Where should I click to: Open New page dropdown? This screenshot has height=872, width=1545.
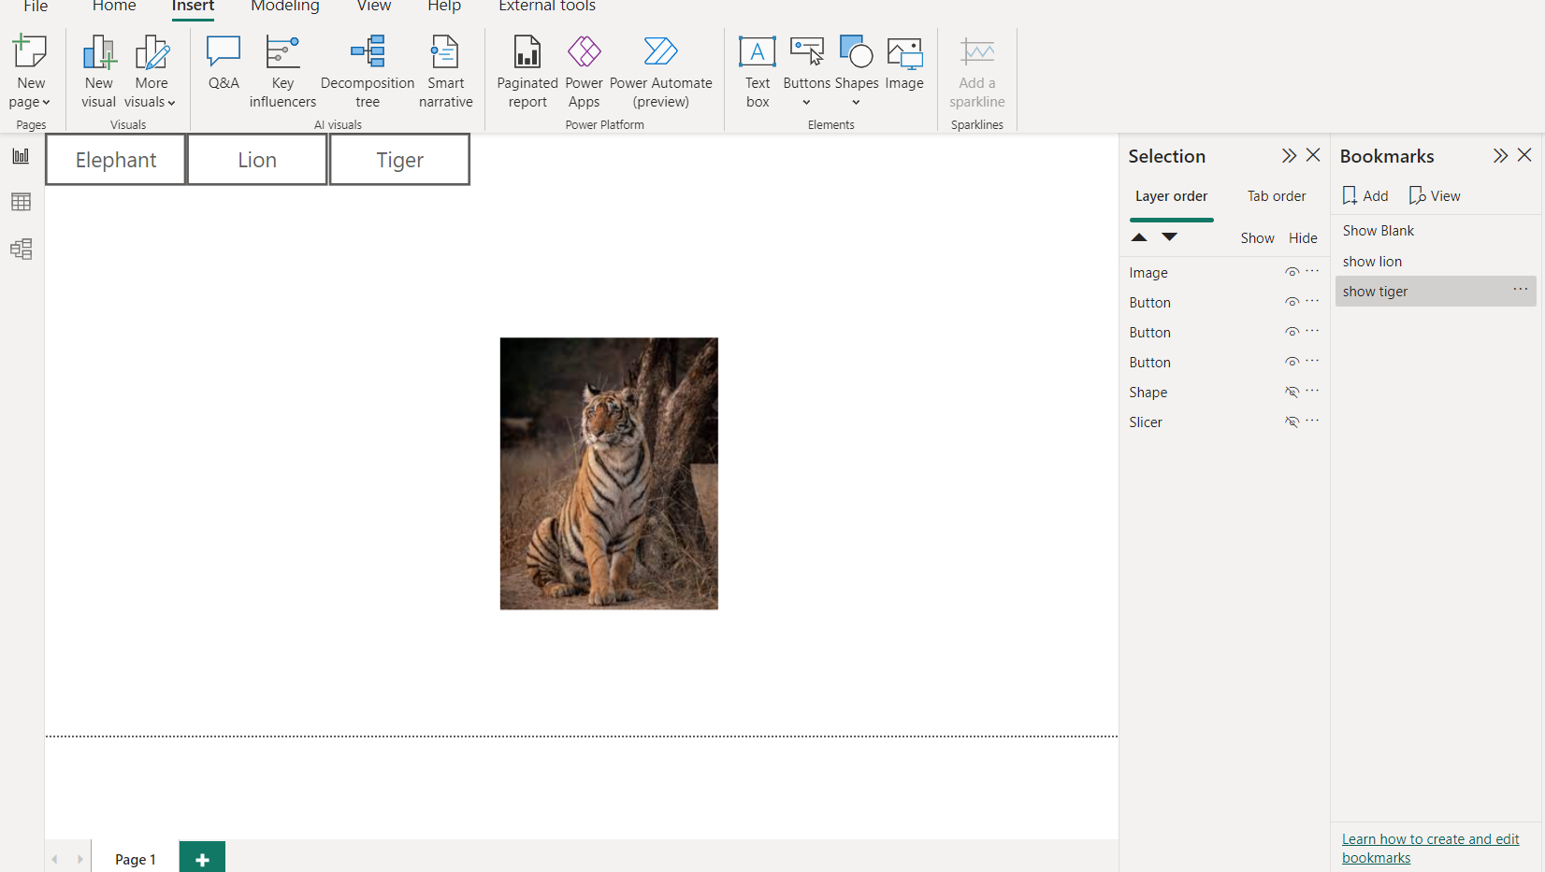30,102
